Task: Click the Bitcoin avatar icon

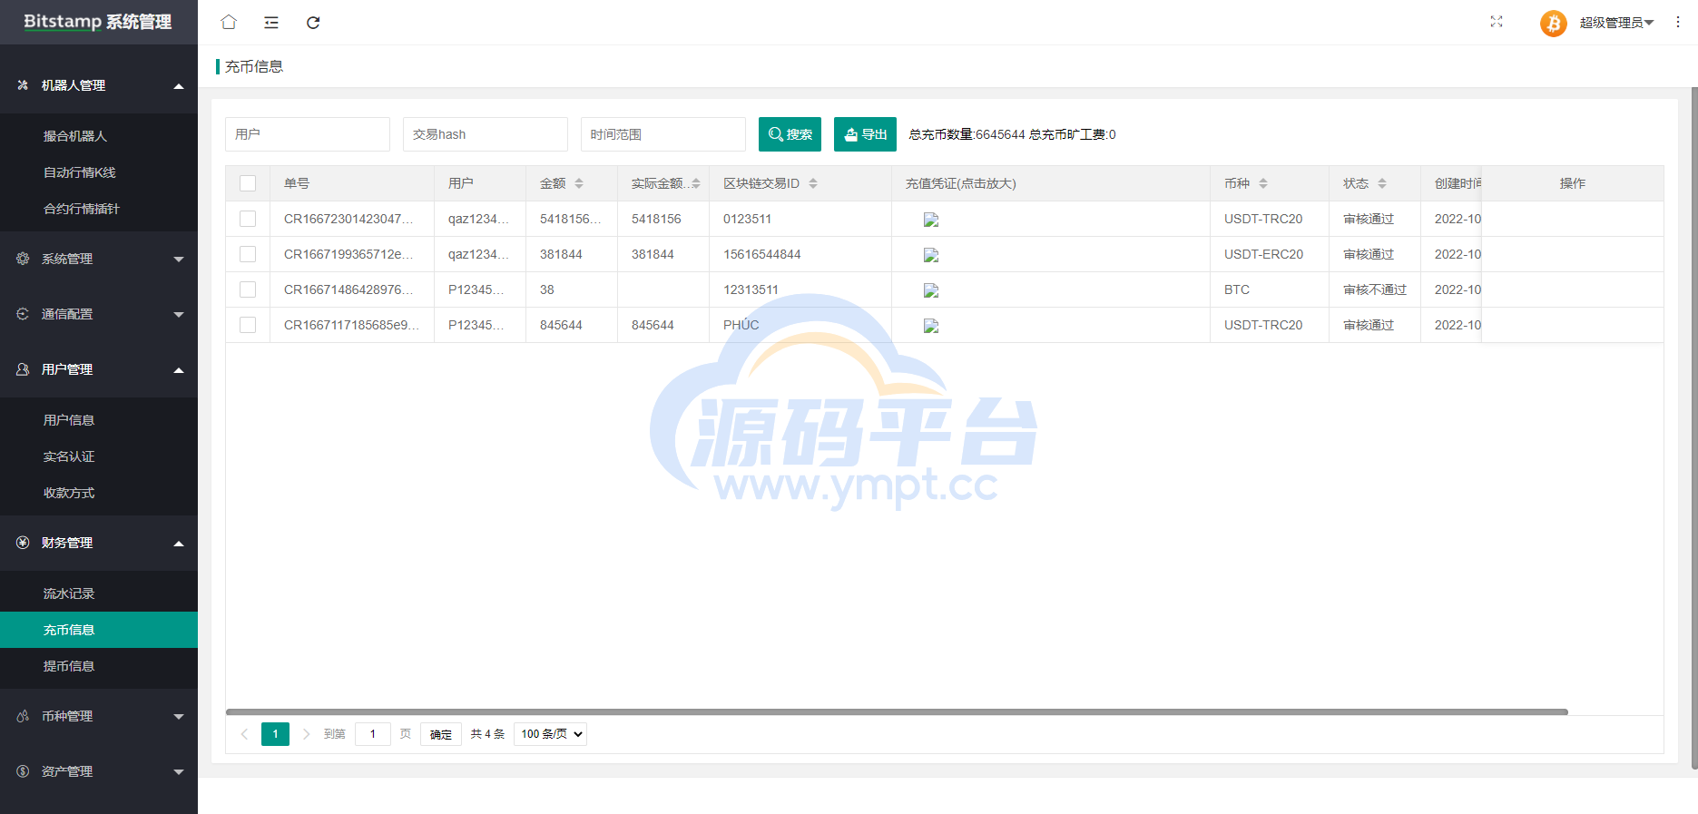Action: pyautogui.click(x=1554, y=23)
